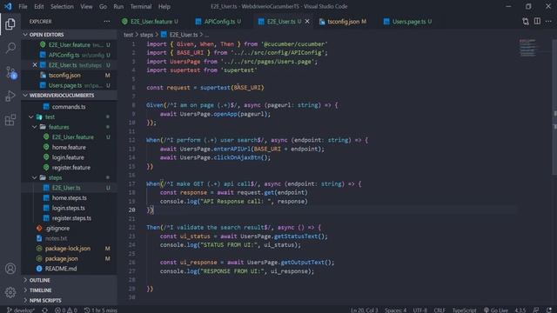This screenshot has height=313, width=557.
Task: Open notes.txt in the file tree
Action: [56, 238]
